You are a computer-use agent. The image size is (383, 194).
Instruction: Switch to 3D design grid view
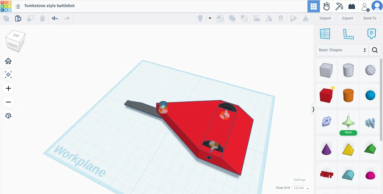click(x=314, y=6)
